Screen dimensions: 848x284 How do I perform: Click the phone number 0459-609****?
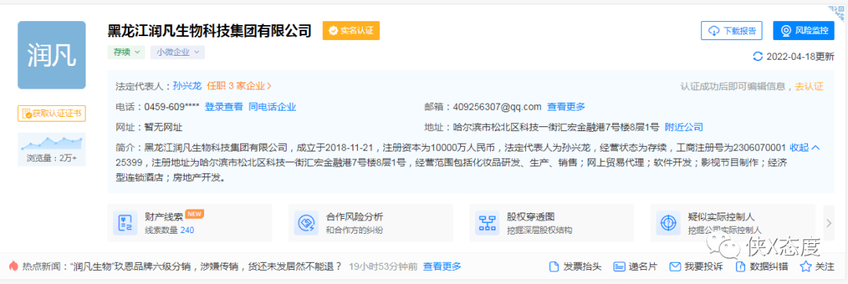tap(171, 107)
